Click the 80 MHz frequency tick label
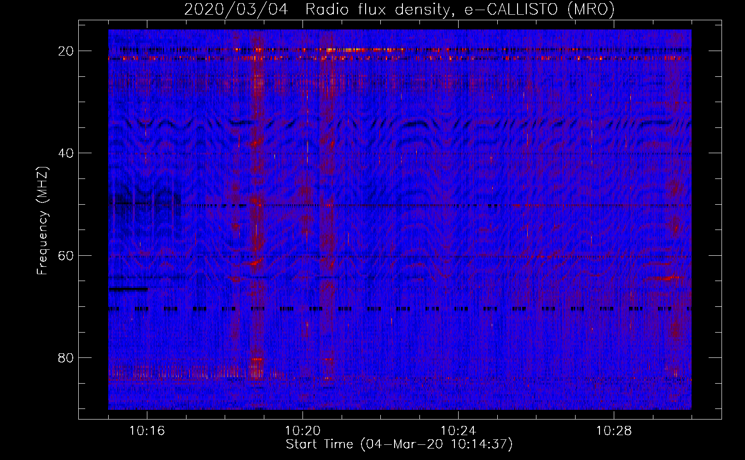 pos(66,358)
